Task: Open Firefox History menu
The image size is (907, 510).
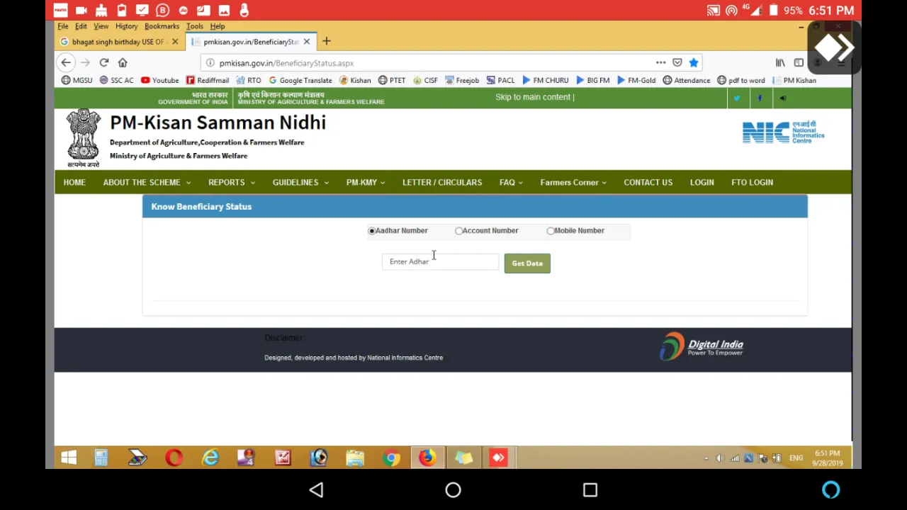Action: 127,26
